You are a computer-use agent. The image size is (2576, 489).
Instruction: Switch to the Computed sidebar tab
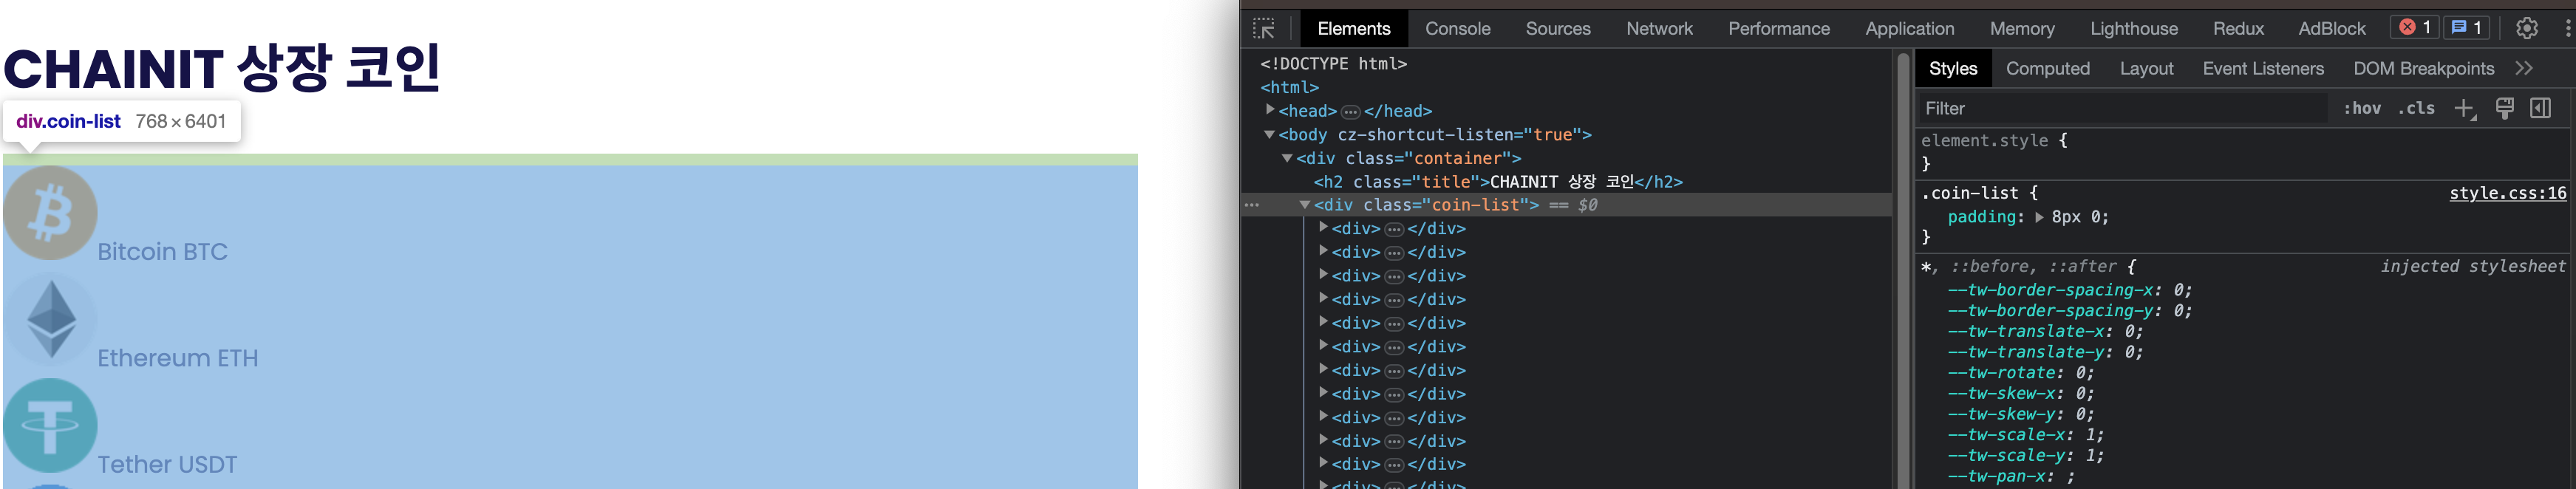coord(2048,68)
